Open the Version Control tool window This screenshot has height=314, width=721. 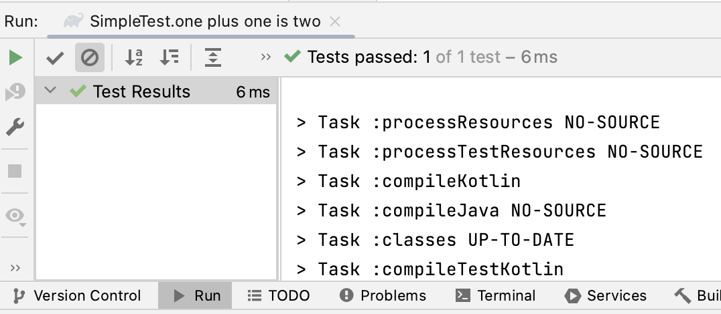[x=77, y=296]
